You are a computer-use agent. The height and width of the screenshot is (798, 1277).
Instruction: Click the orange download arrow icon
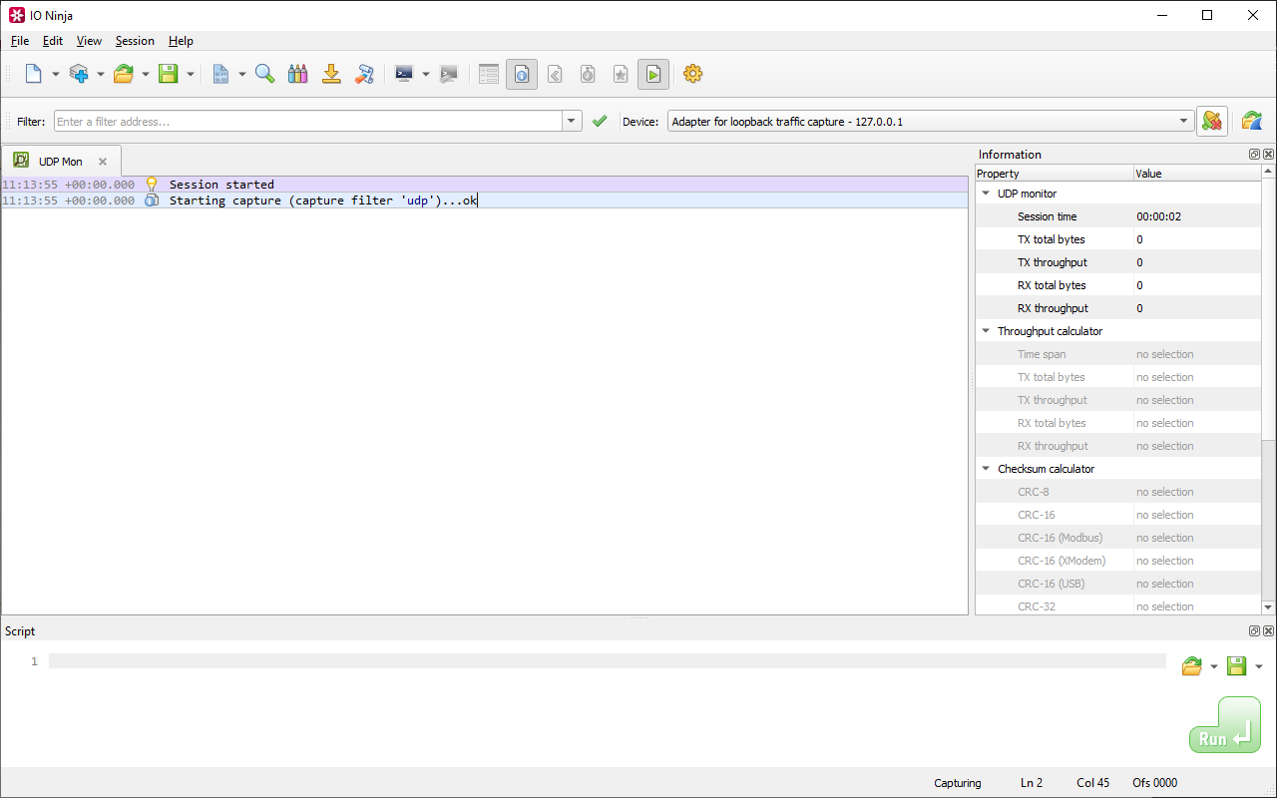(x=331, y=74)
